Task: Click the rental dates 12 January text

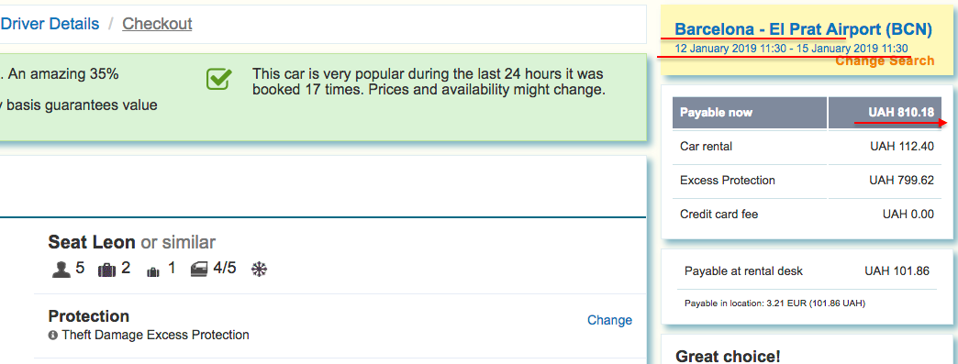Action: pos(791,49)
